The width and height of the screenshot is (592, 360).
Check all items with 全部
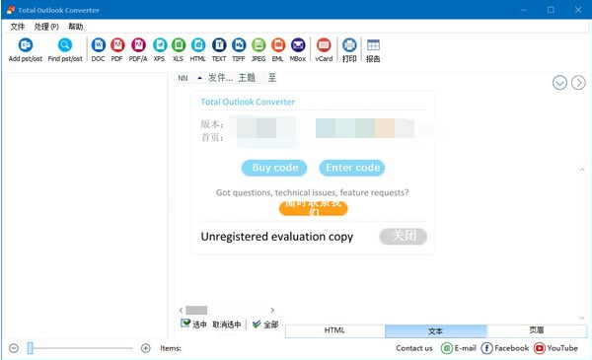point(265,324)
